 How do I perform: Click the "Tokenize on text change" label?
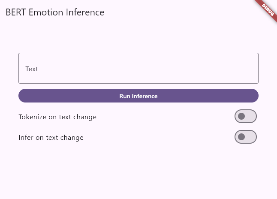[57, 117]
